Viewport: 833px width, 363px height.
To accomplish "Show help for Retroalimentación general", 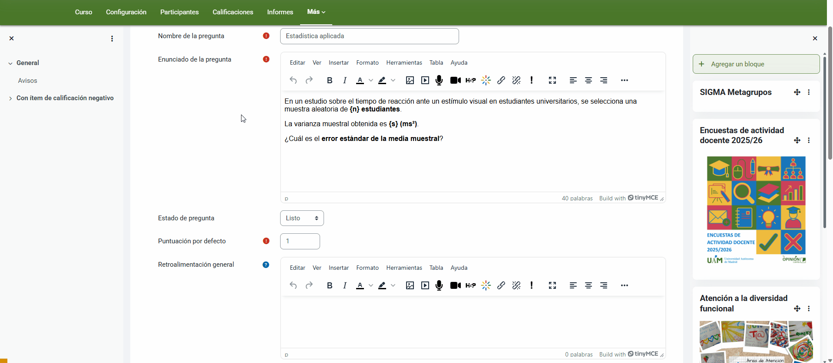I will tap(266, 265).
